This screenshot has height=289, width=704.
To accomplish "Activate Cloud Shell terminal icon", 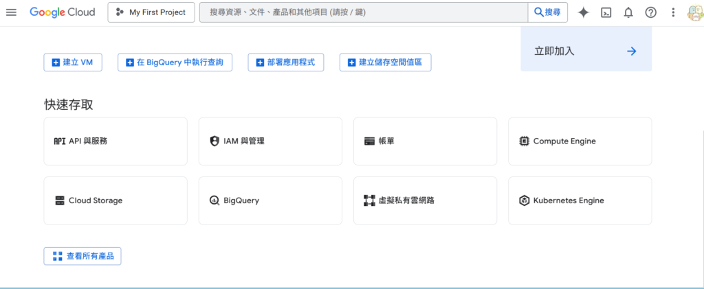I will pyautogui.click(x=606, y=12).
